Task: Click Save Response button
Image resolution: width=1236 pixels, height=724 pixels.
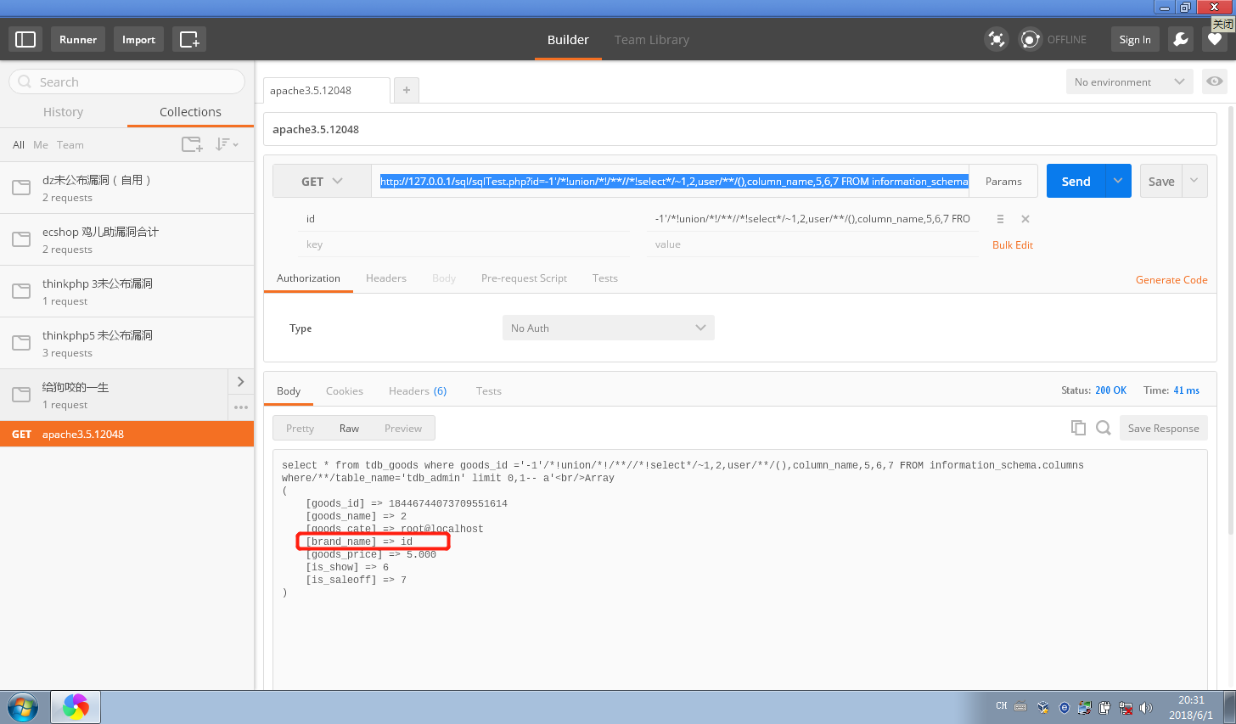Action: 1164,428
